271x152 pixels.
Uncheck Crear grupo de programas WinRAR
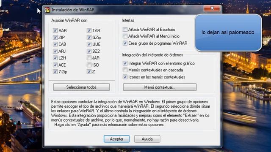[x=125, y=43]
